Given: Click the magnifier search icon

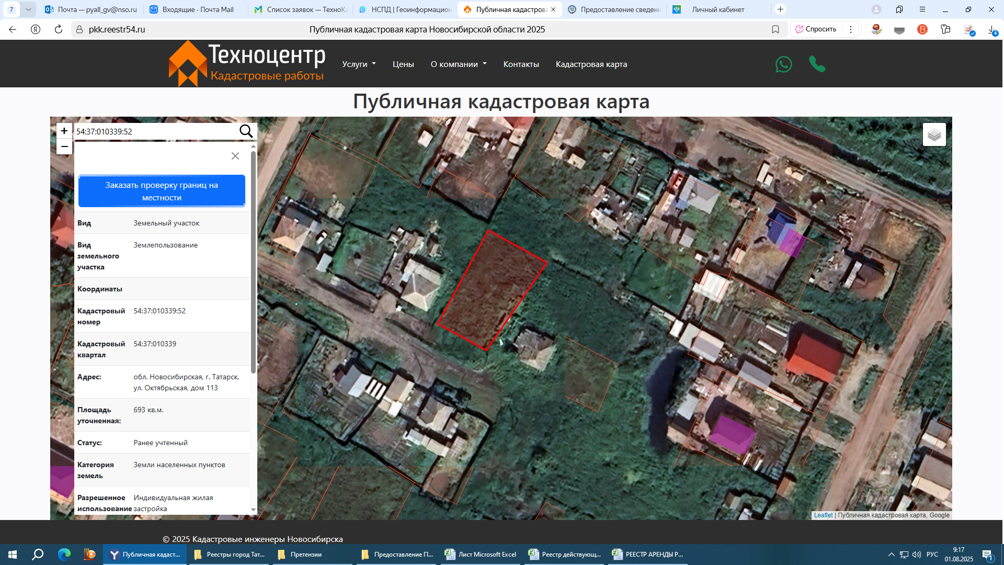Looking at the screenshot, I should click(x=246, y=131).
